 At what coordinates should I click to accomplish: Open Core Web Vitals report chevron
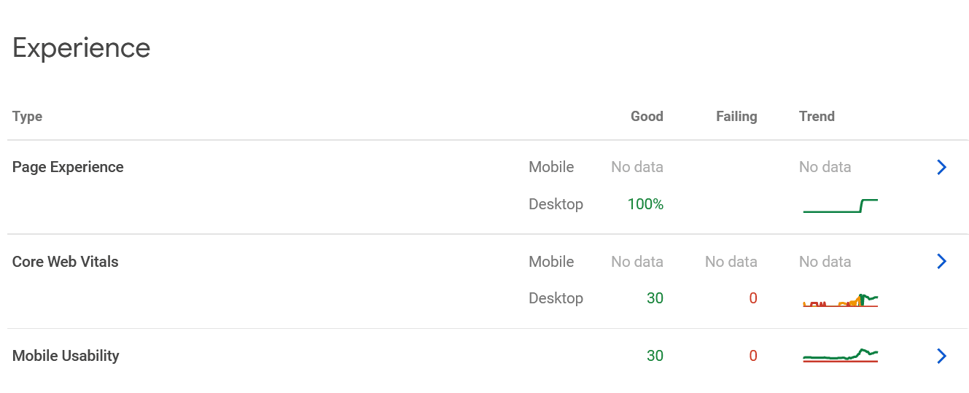coord(941,261)
